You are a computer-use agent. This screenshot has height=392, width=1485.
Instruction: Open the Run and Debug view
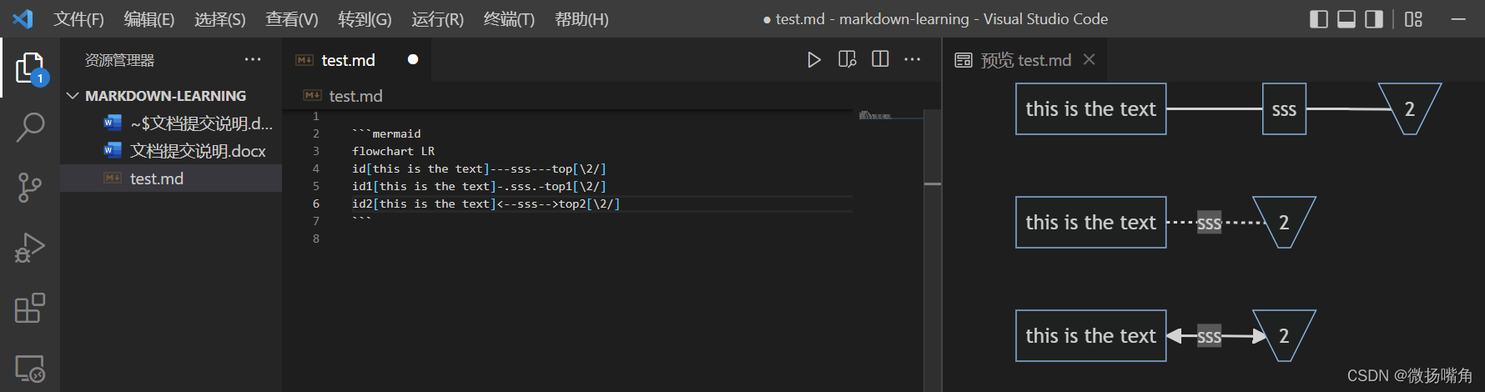(x=30, y=248)
